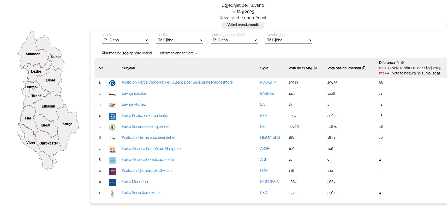Open the Qendër Votimi dropdown

pos(289,40)
